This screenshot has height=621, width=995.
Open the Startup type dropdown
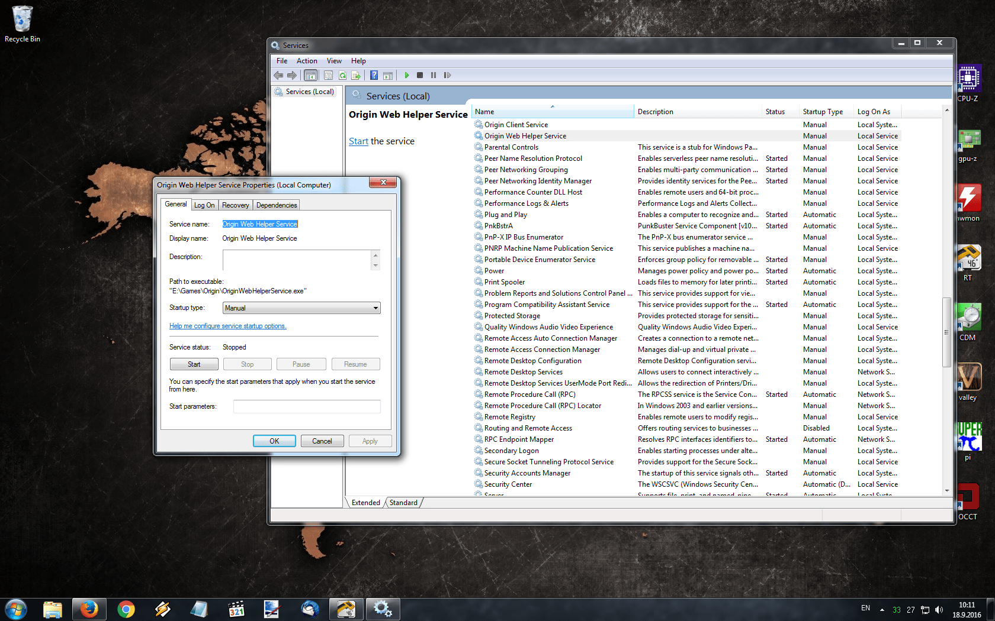coord(301,308)
